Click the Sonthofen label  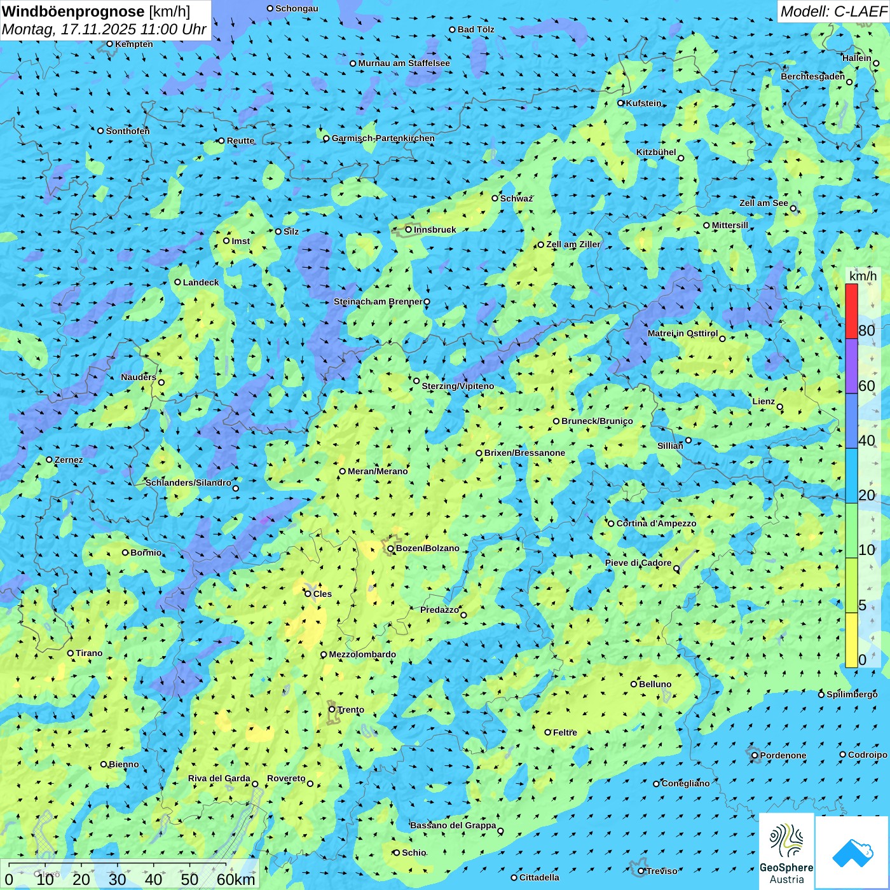click(128, 131)
